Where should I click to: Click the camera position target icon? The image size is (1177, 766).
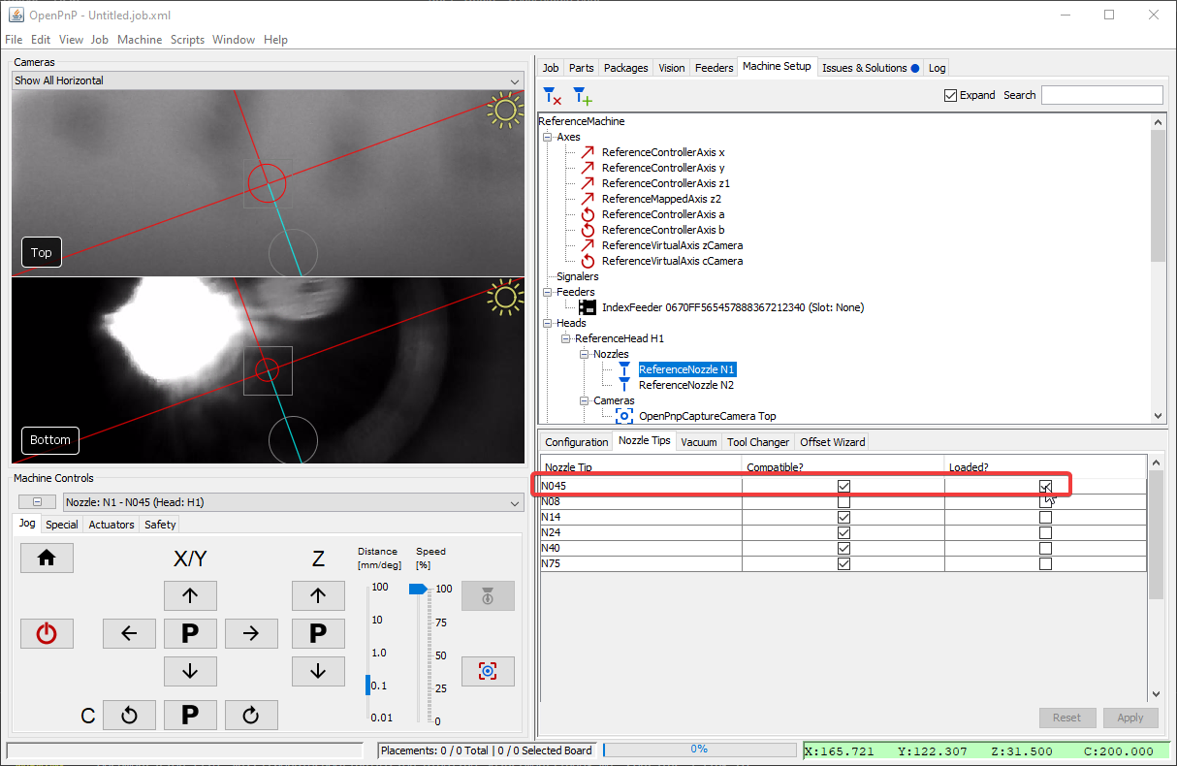pyautogui.click(x=487, y=671)
